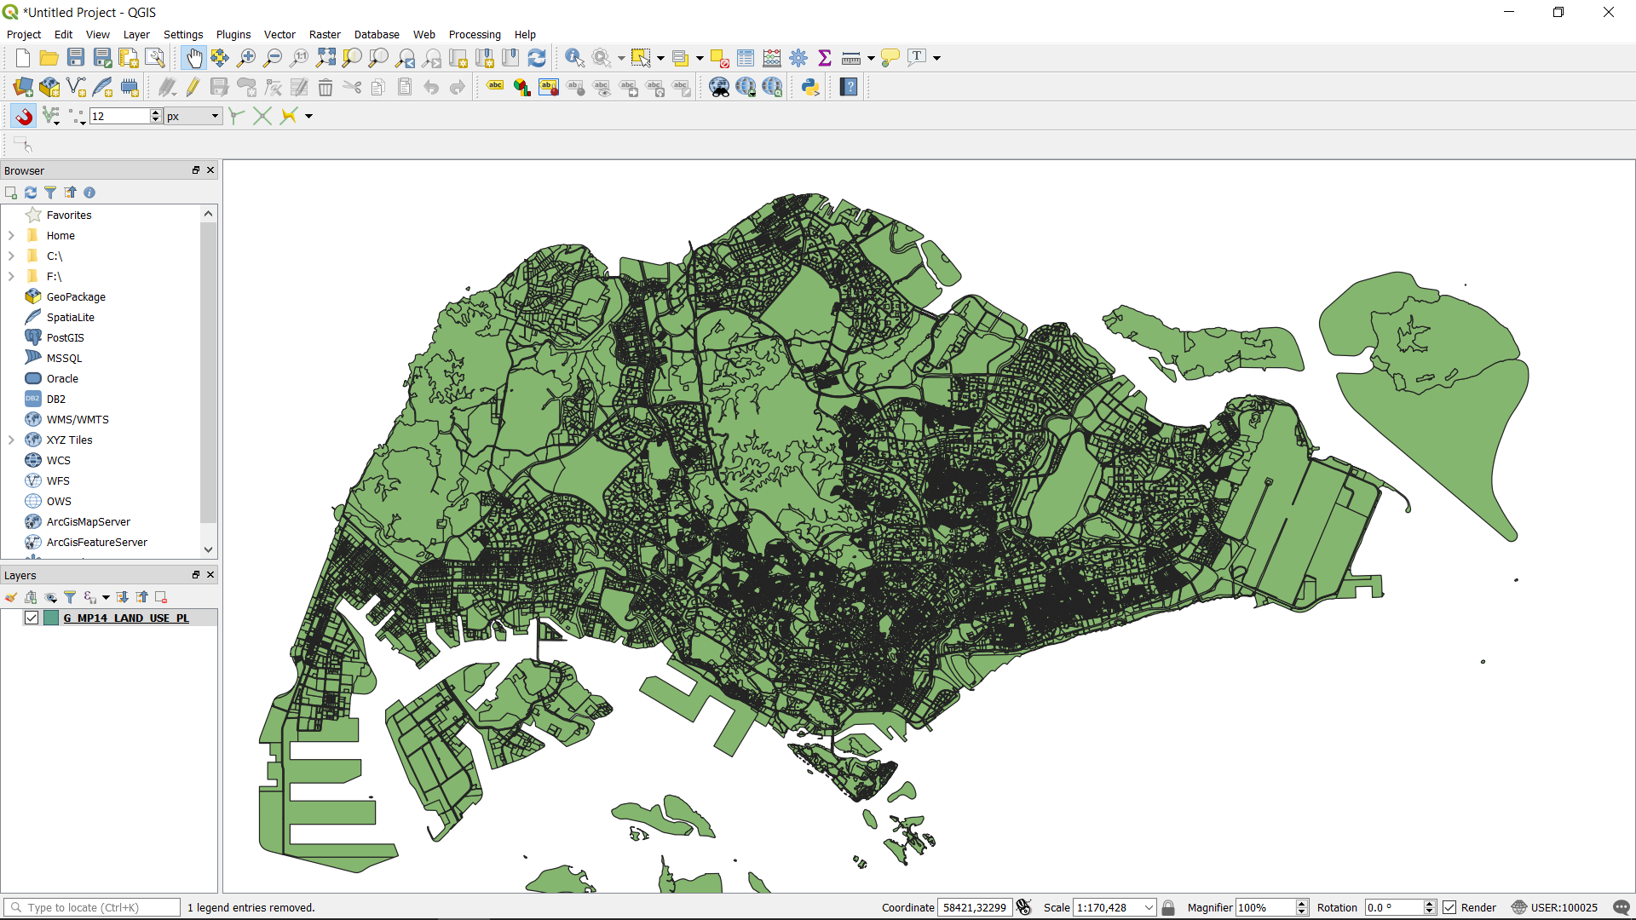Open the Processing menu
The width and height of the screenshot is (1636, 920).
point(474,35)
